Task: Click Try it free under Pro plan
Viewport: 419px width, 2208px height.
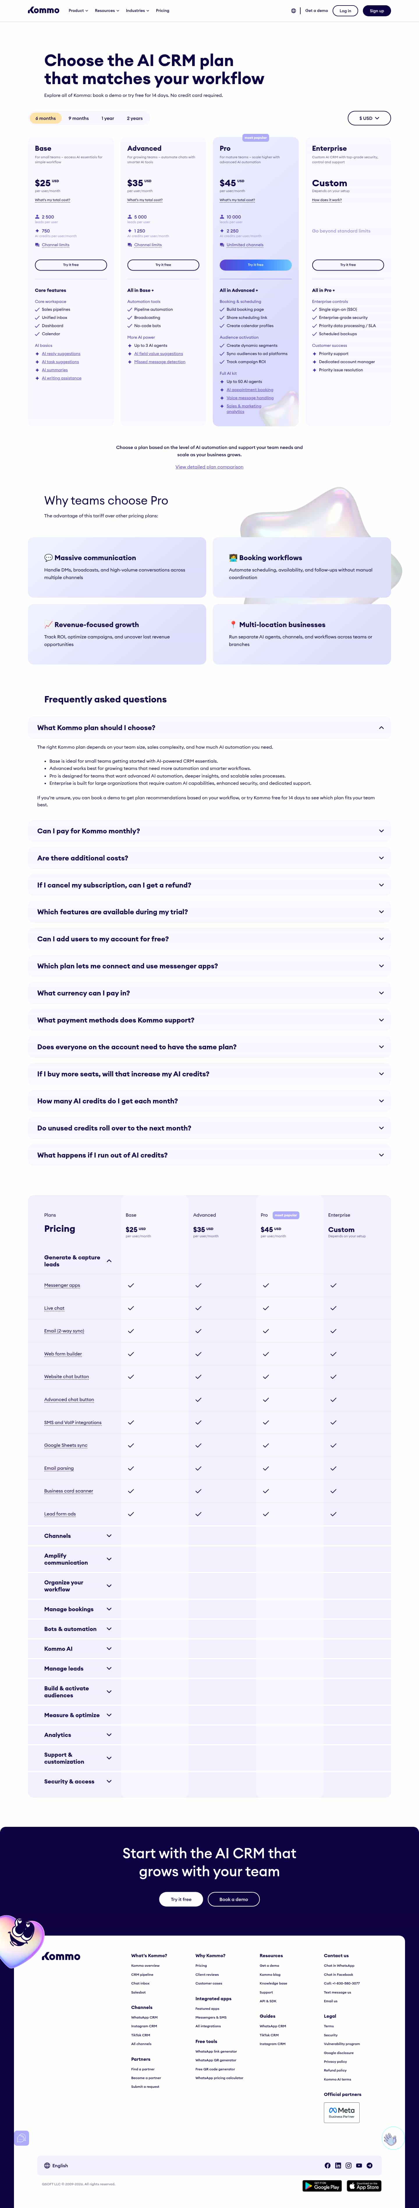Action: coord(255,265)
